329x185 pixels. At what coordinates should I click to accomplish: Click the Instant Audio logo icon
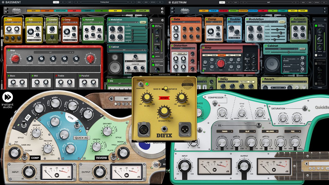(7, 97)
